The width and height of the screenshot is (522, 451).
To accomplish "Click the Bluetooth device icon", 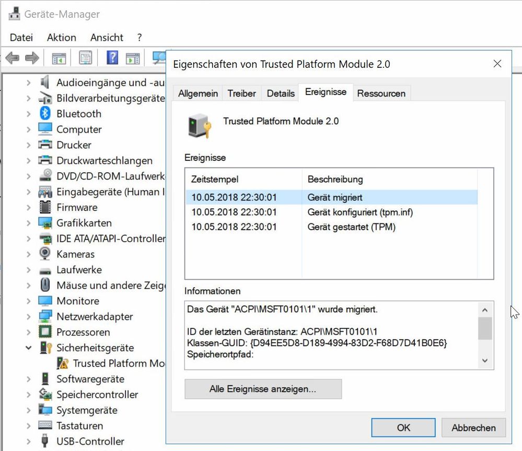I will [45, 114].
